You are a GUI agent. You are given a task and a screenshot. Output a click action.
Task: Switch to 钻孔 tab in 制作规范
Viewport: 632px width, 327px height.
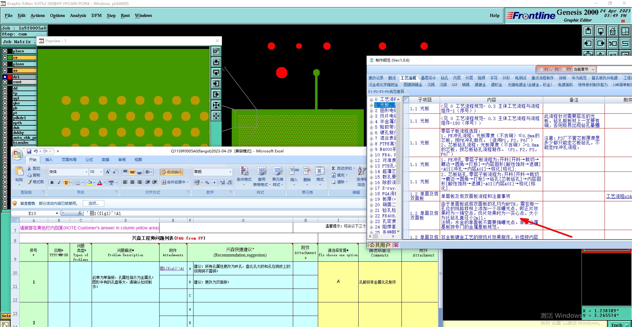[444, 78]
